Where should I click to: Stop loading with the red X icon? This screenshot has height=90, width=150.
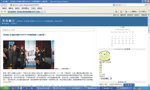click(120, 5)
